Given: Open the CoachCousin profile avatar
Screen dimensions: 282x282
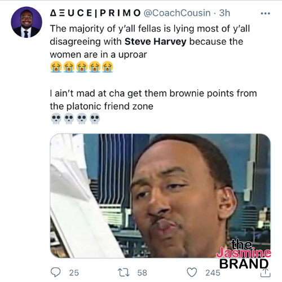Looking at the screenshot, I should pyautogui.click(x=27, y=22).
